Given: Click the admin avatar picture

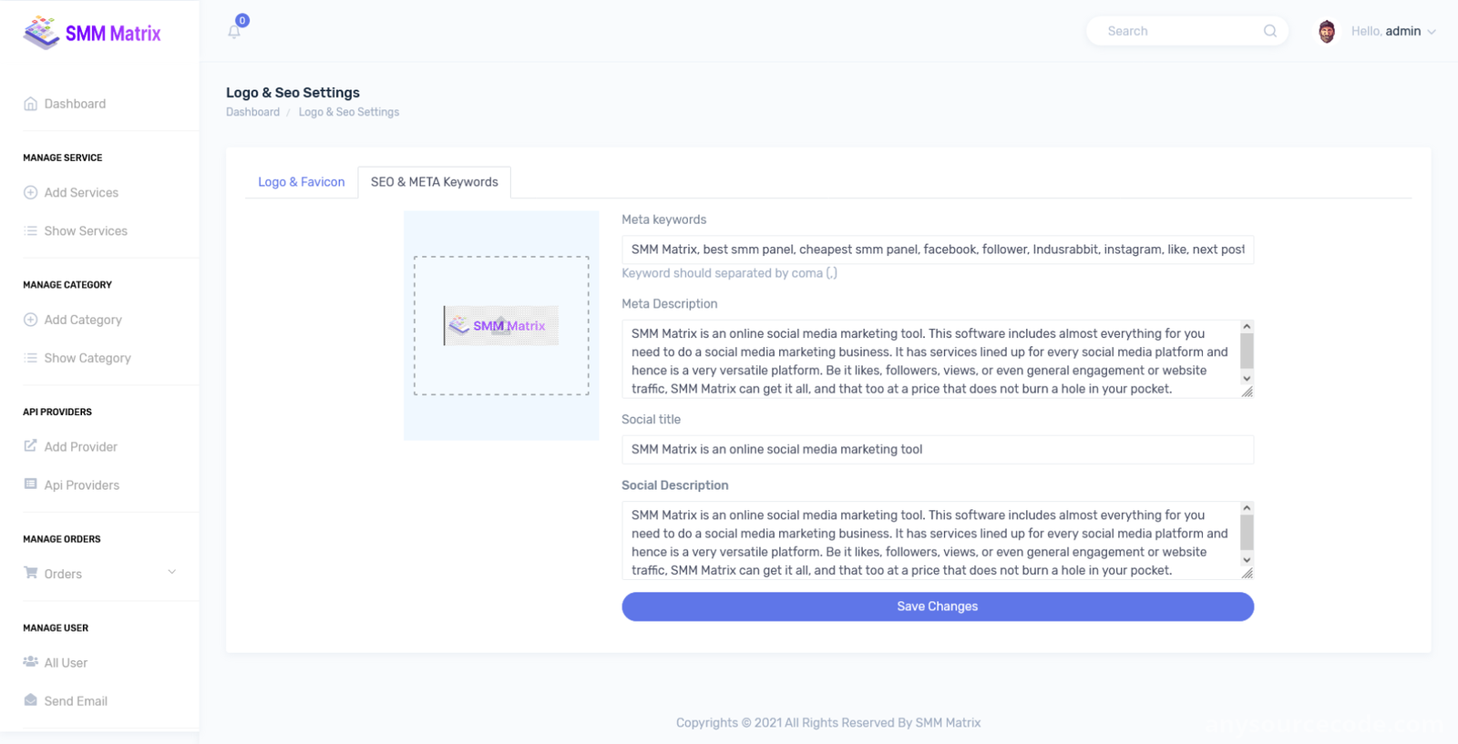Looking at the screenshot, I should [1327, 32].
